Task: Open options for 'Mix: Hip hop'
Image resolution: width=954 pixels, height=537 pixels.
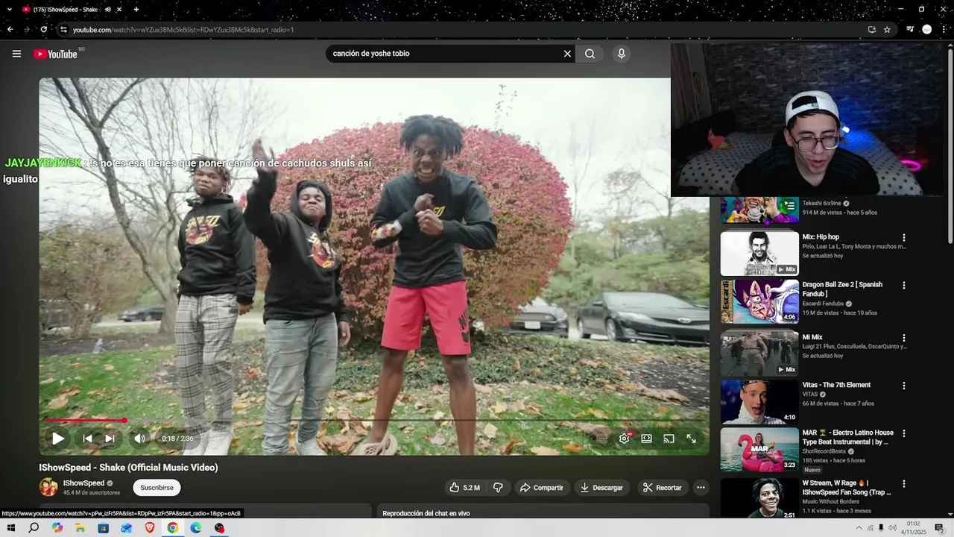Action: click(x=904, y=238)
